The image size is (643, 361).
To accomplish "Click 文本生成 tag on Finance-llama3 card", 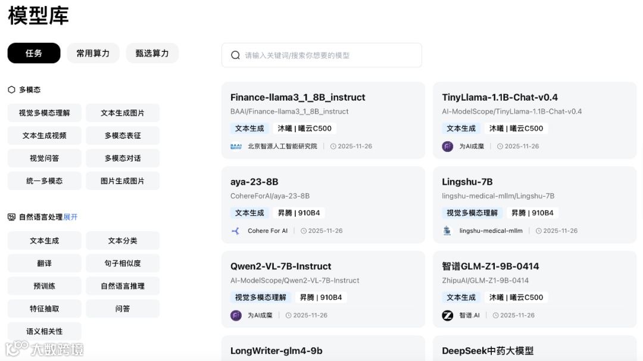I will tap(249, 129).
